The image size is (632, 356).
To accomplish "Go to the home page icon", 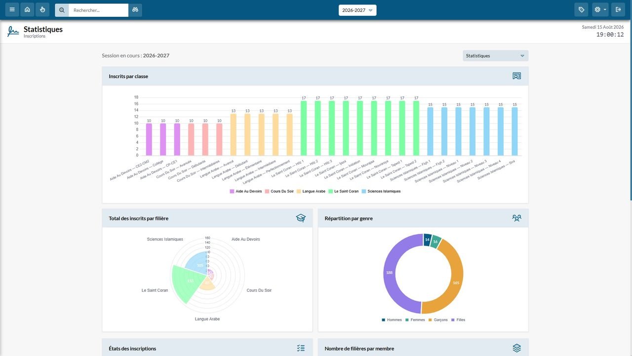I will [27, 10].
